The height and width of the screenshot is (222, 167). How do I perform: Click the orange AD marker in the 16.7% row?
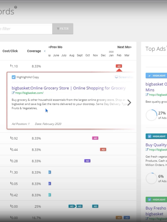coord(119,218)
